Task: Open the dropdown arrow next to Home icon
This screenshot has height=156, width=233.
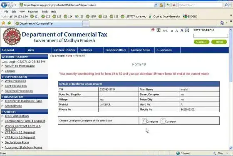Action: point(227,23)
